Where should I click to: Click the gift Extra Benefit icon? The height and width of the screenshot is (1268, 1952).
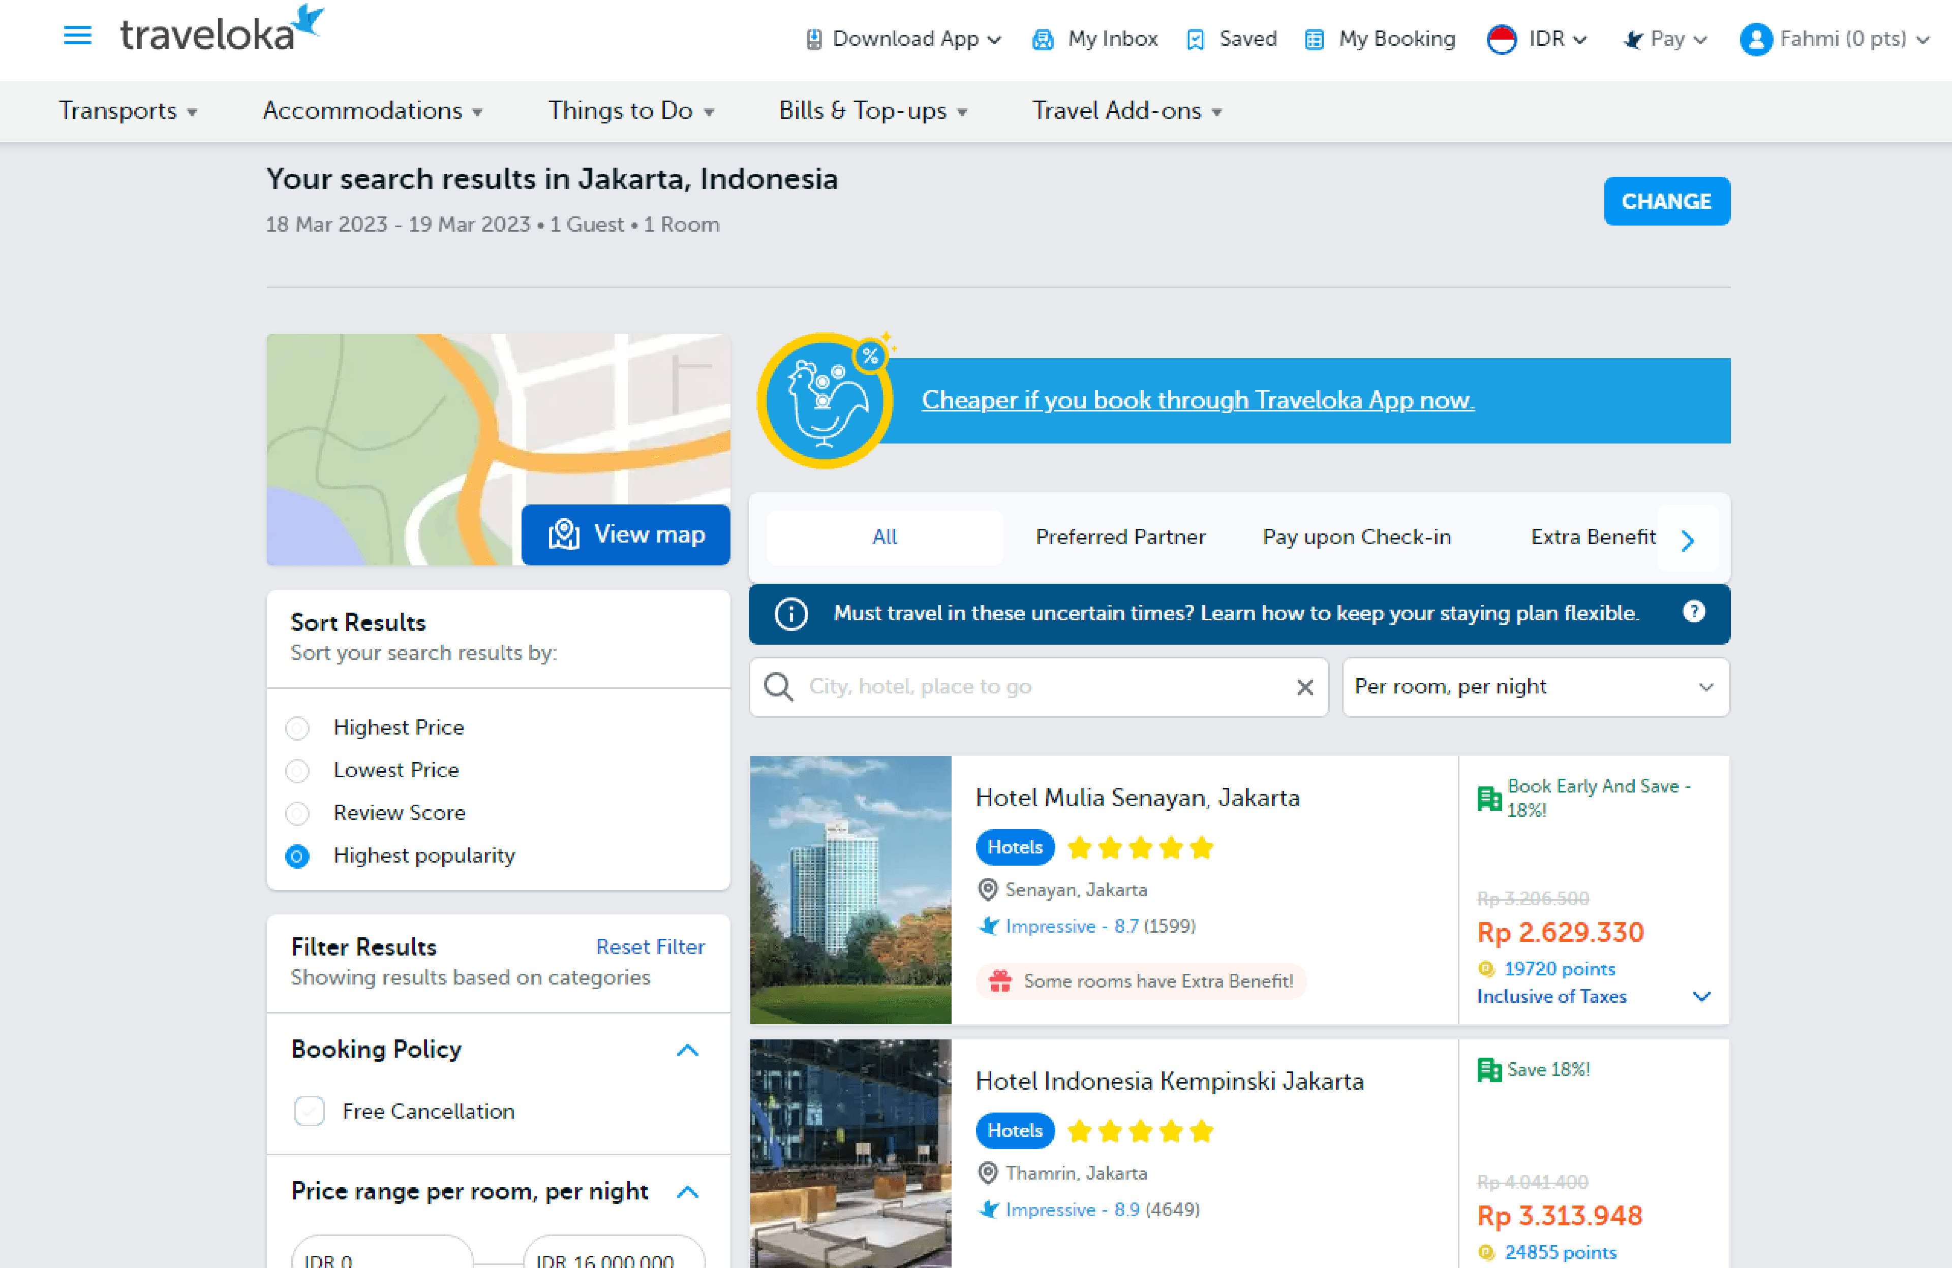click(1000, 981)
